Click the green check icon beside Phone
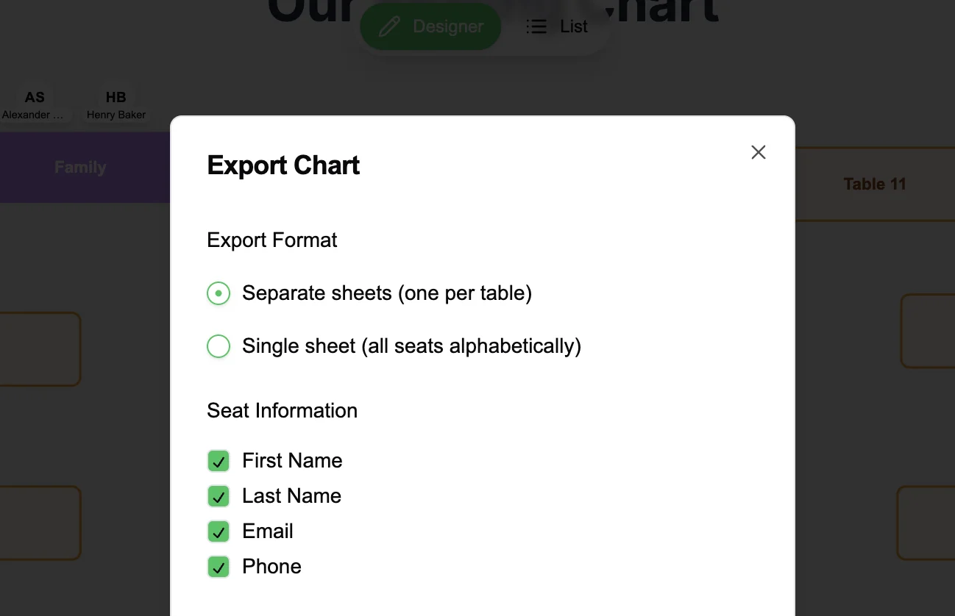 219,567
